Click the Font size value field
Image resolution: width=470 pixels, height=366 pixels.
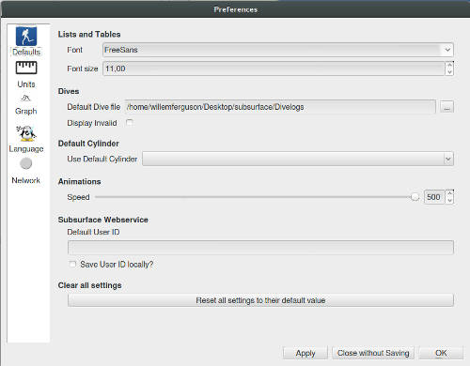[x=274, y=69]
